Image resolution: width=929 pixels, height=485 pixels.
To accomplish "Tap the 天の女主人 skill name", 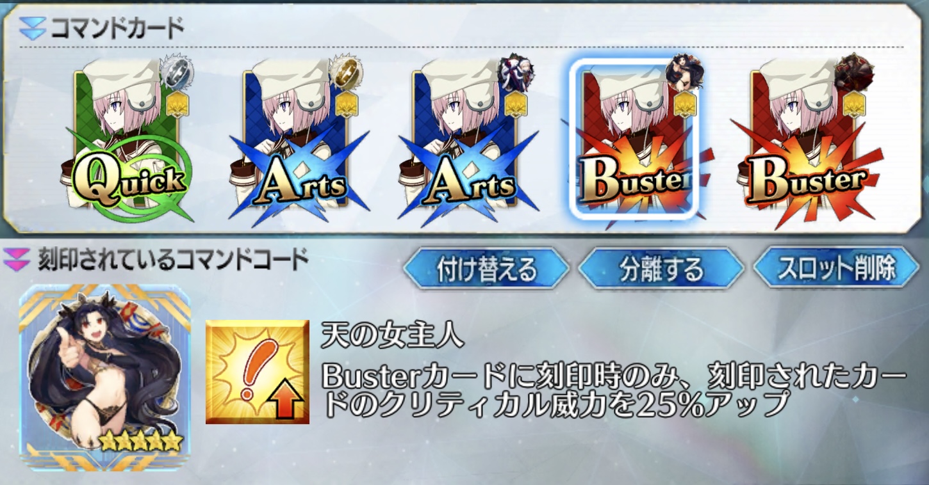I will (392, 337).
